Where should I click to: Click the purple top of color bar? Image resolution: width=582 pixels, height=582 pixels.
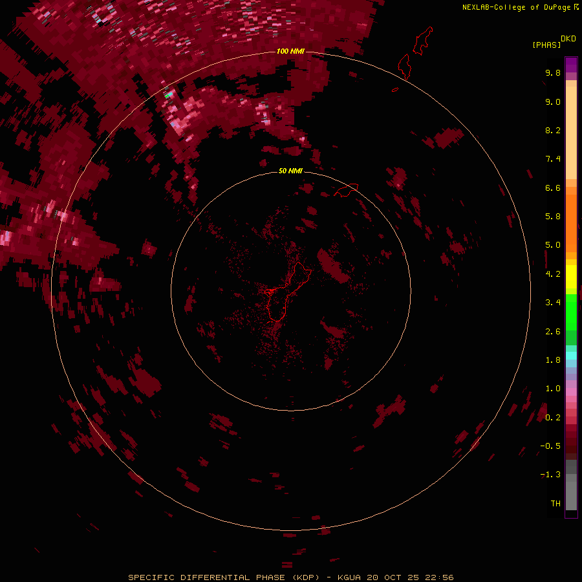coord(571,65)
